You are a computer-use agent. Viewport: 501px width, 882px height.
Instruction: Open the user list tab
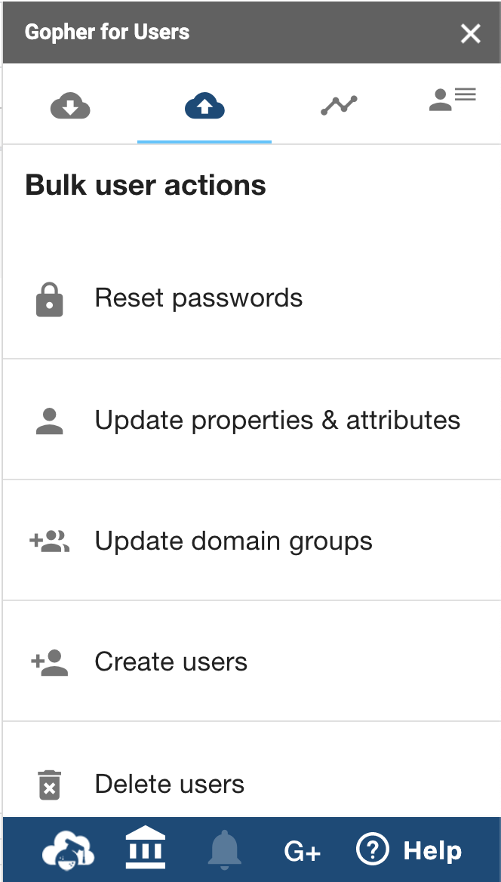pyautogui.click(x=452, y=100)
